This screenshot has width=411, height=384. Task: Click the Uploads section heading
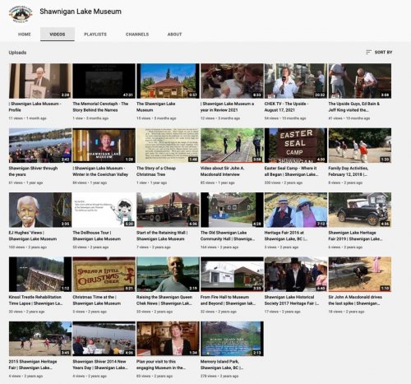pos(17,53)
